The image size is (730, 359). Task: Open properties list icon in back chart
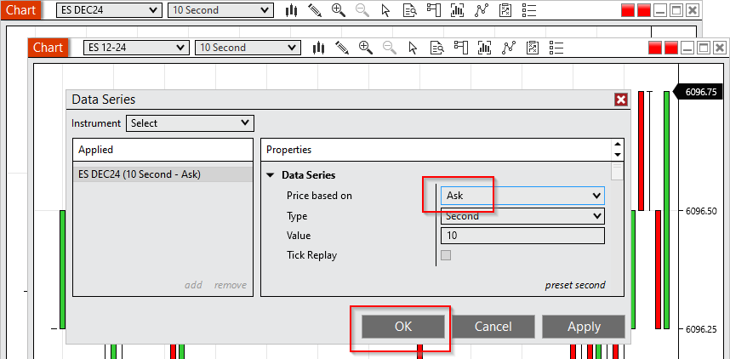(x=529, y=10)
